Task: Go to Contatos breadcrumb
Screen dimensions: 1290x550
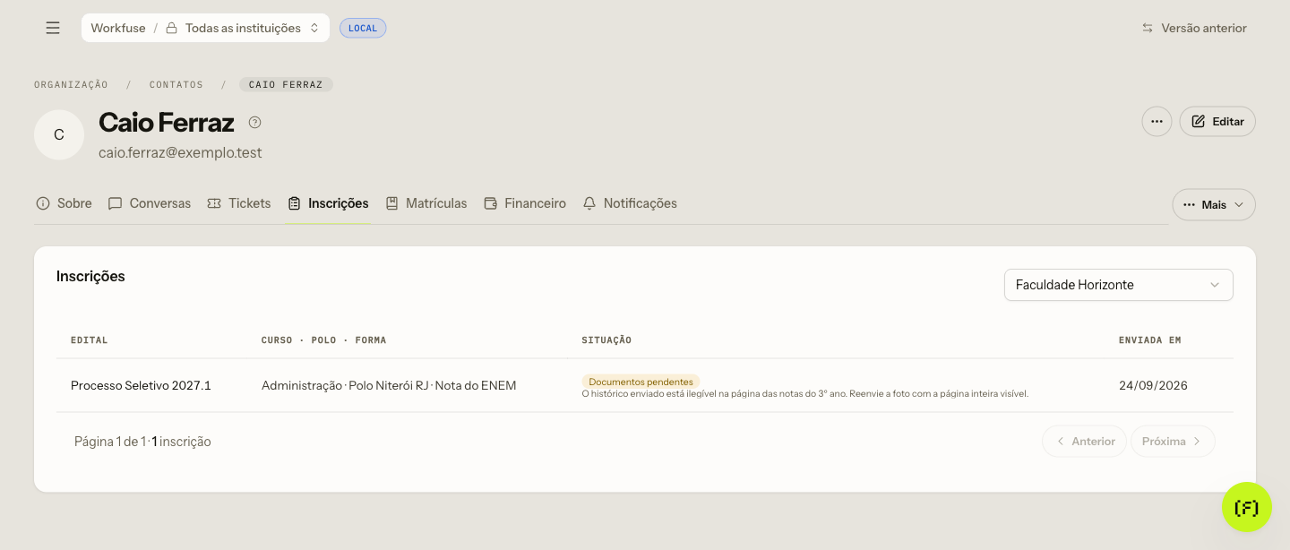Action: click(x=176, y=85)
